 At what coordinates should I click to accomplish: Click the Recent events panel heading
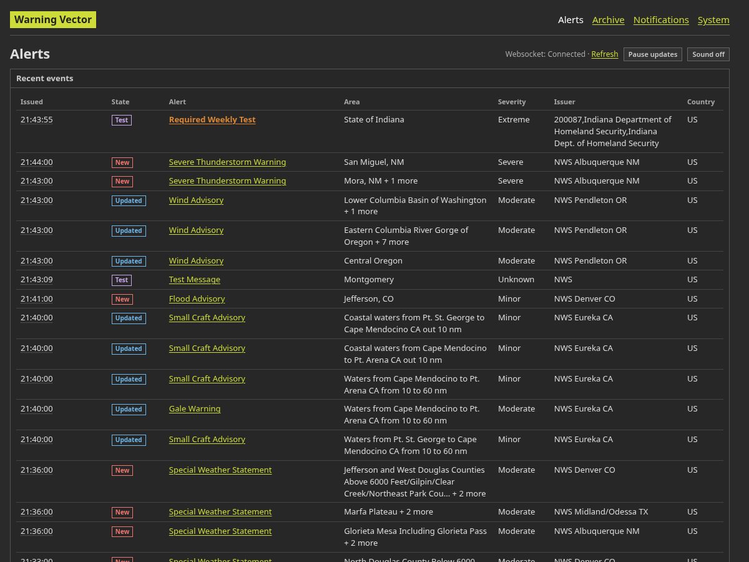[45, 79]
